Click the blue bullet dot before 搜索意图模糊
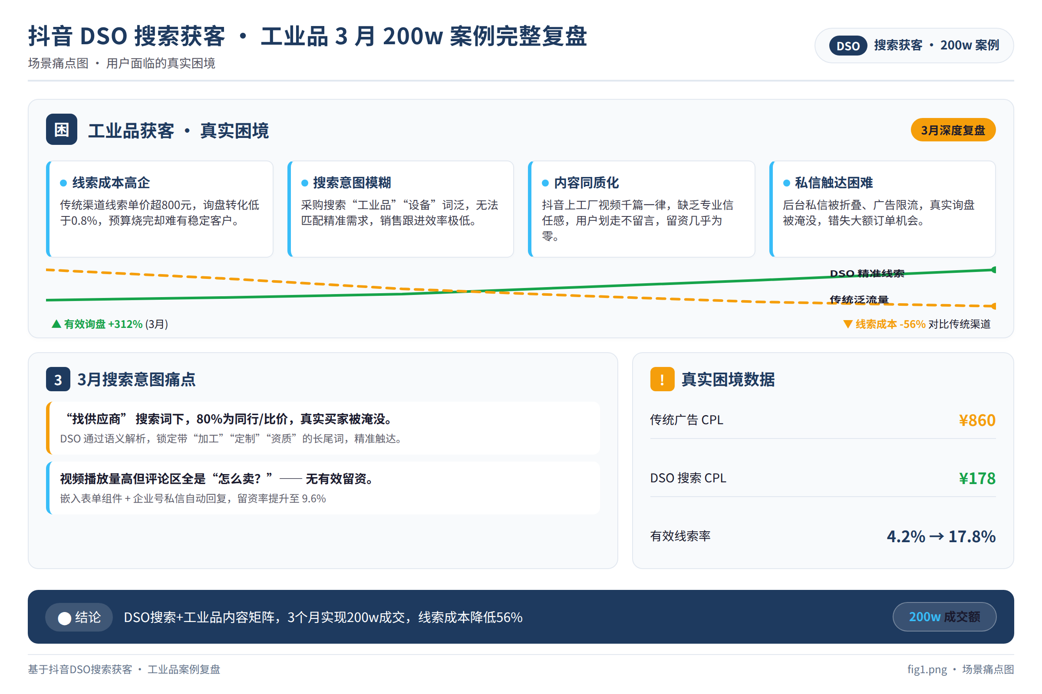 coord(305,183)
